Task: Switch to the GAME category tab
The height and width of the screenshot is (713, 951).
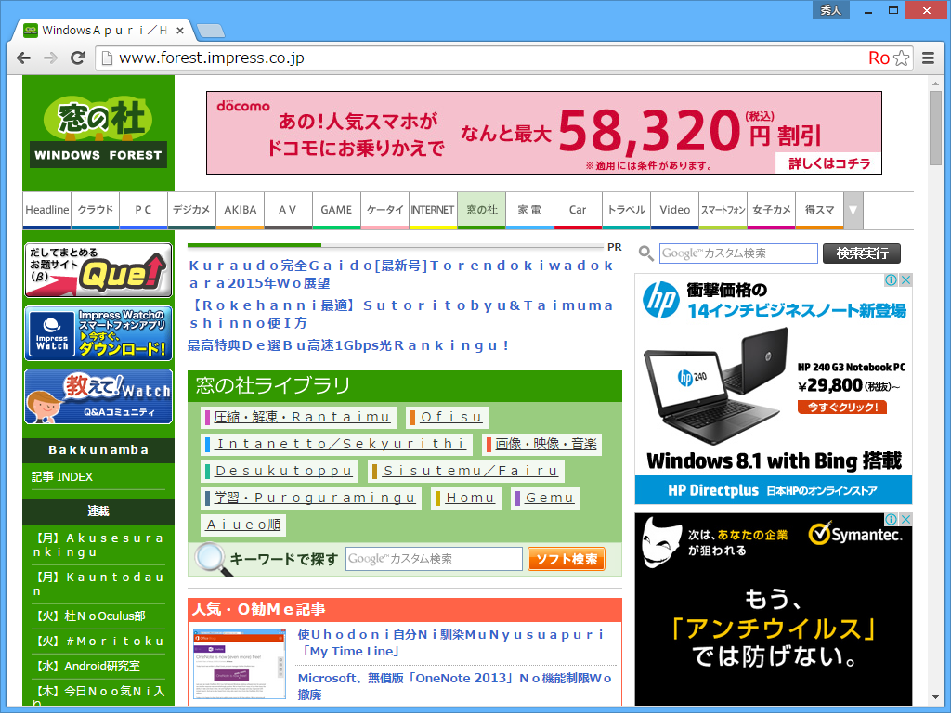Action: click(x=336, y=210)
